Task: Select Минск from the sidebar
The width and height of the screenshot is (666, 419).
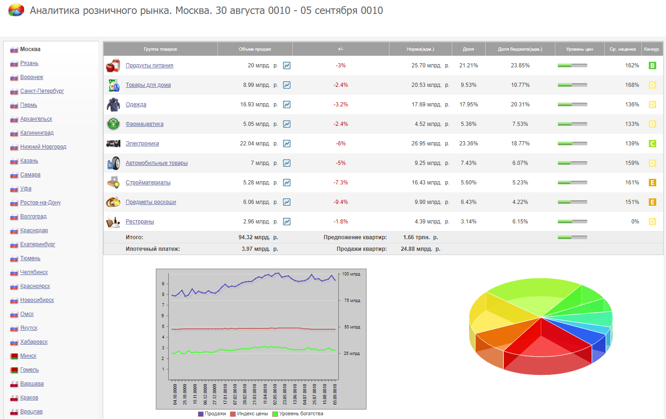Action: pyautogui.click(x=28, y=356)
